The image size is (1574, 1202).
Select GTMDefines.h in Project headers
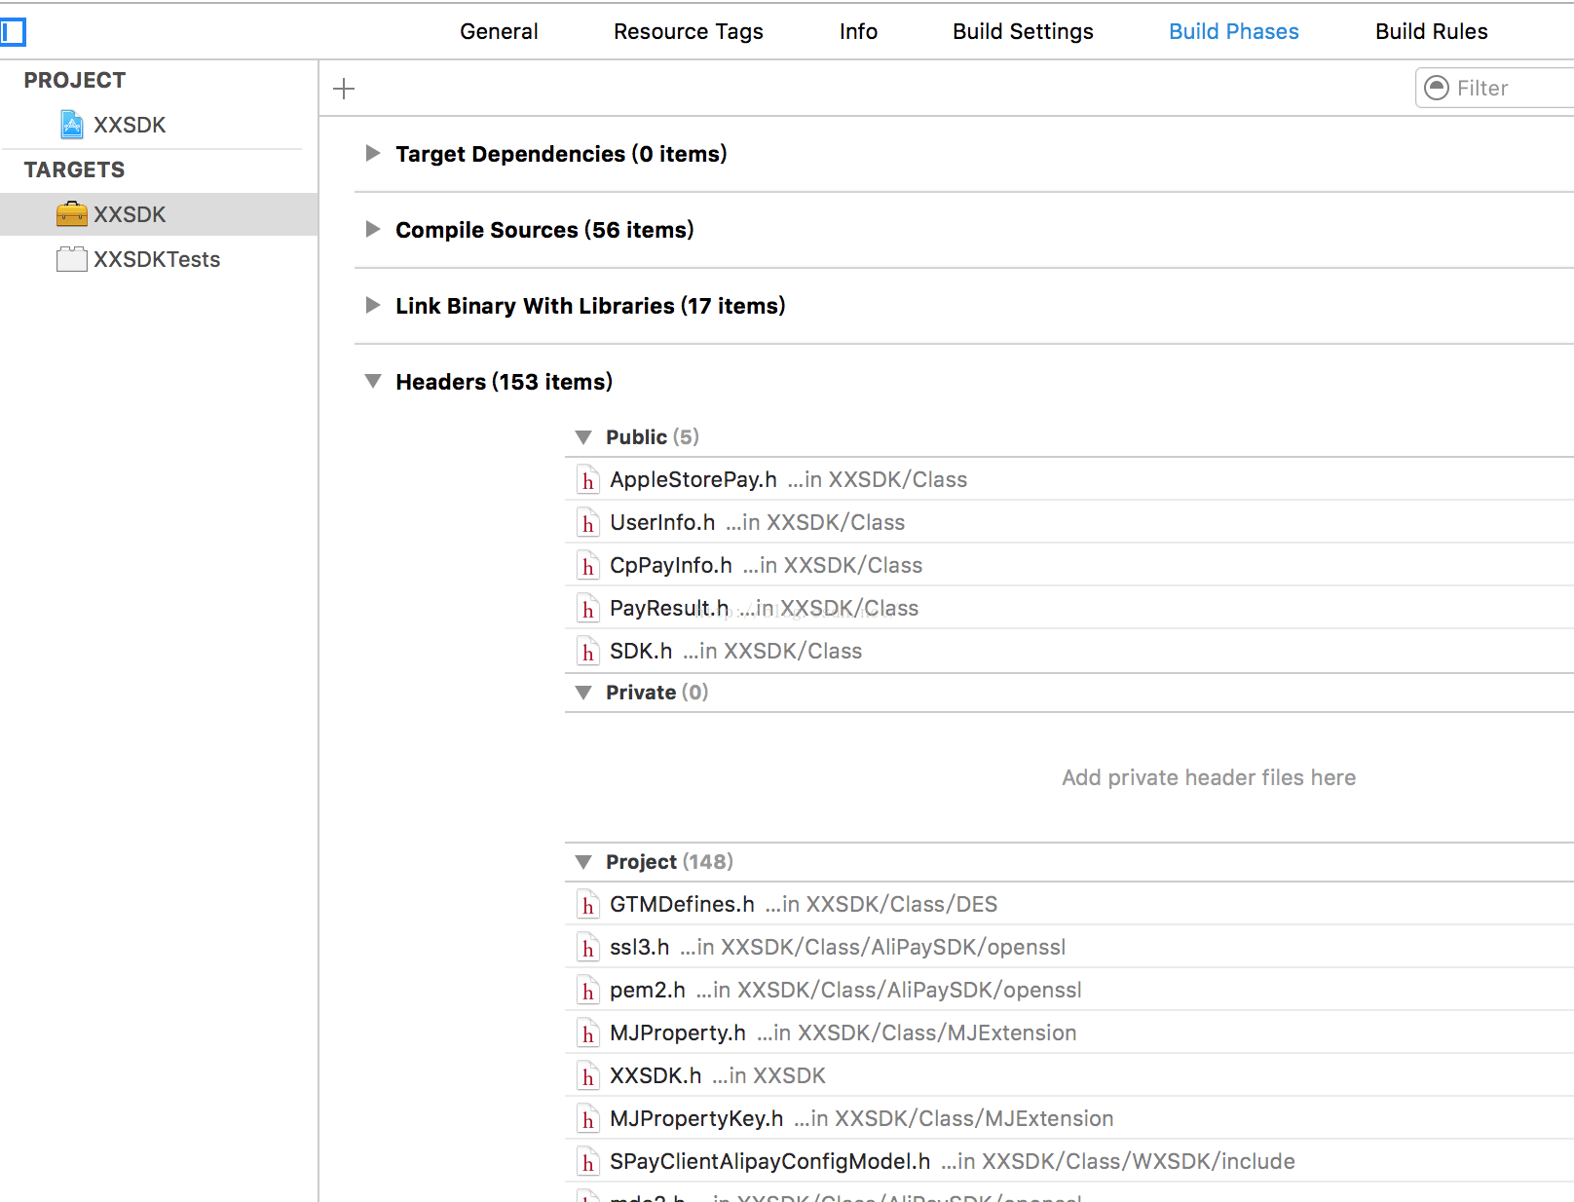click(x=1069, y=904)
